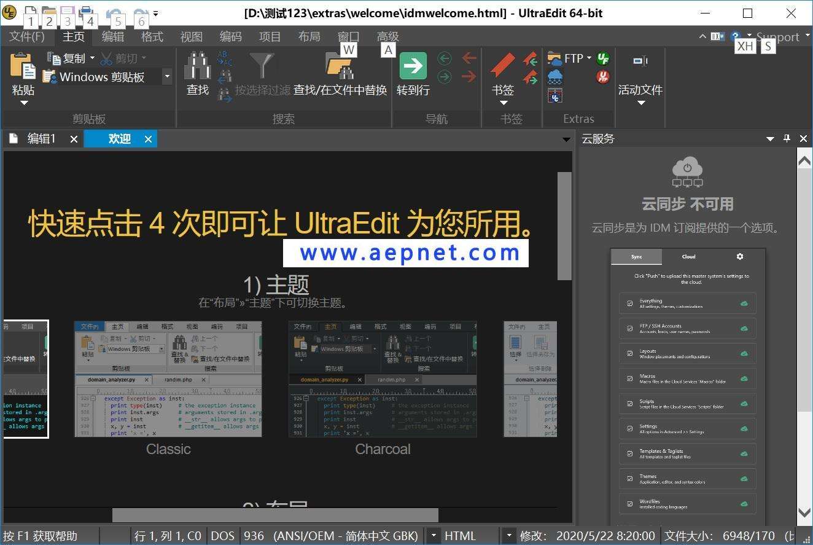
Task: Collapse the ribbon with the up caret
Action: 702,36
